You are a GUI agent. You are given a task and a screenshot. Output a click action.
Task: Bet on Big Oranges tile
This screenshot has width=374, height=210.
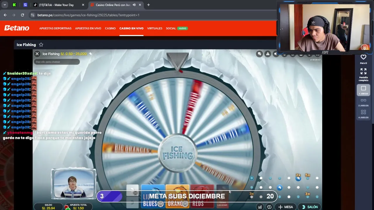pos(177,197)
